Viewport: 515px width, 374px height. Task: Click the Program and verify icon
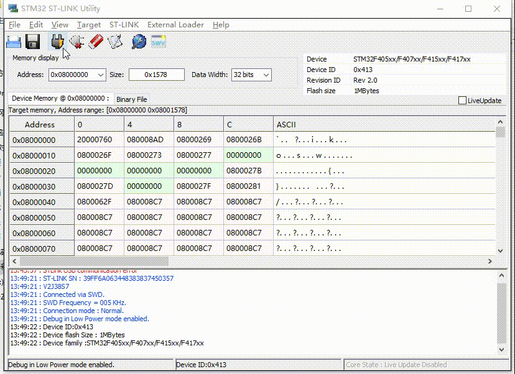(115, 42)
